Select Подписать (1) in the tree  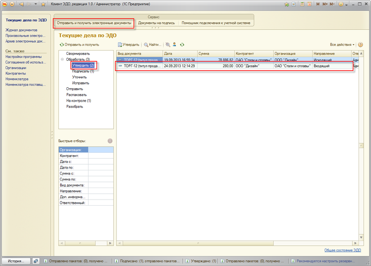[x=83, y=71]
